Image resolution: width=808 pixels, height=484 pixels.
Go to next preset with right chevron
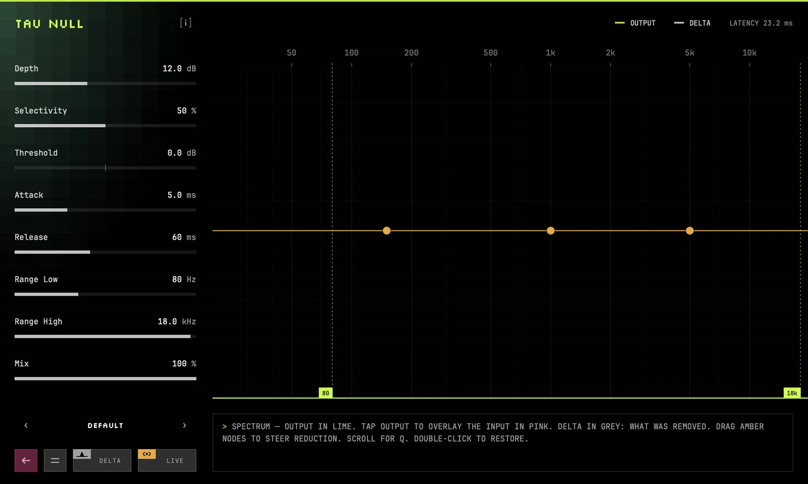point(184,425)
